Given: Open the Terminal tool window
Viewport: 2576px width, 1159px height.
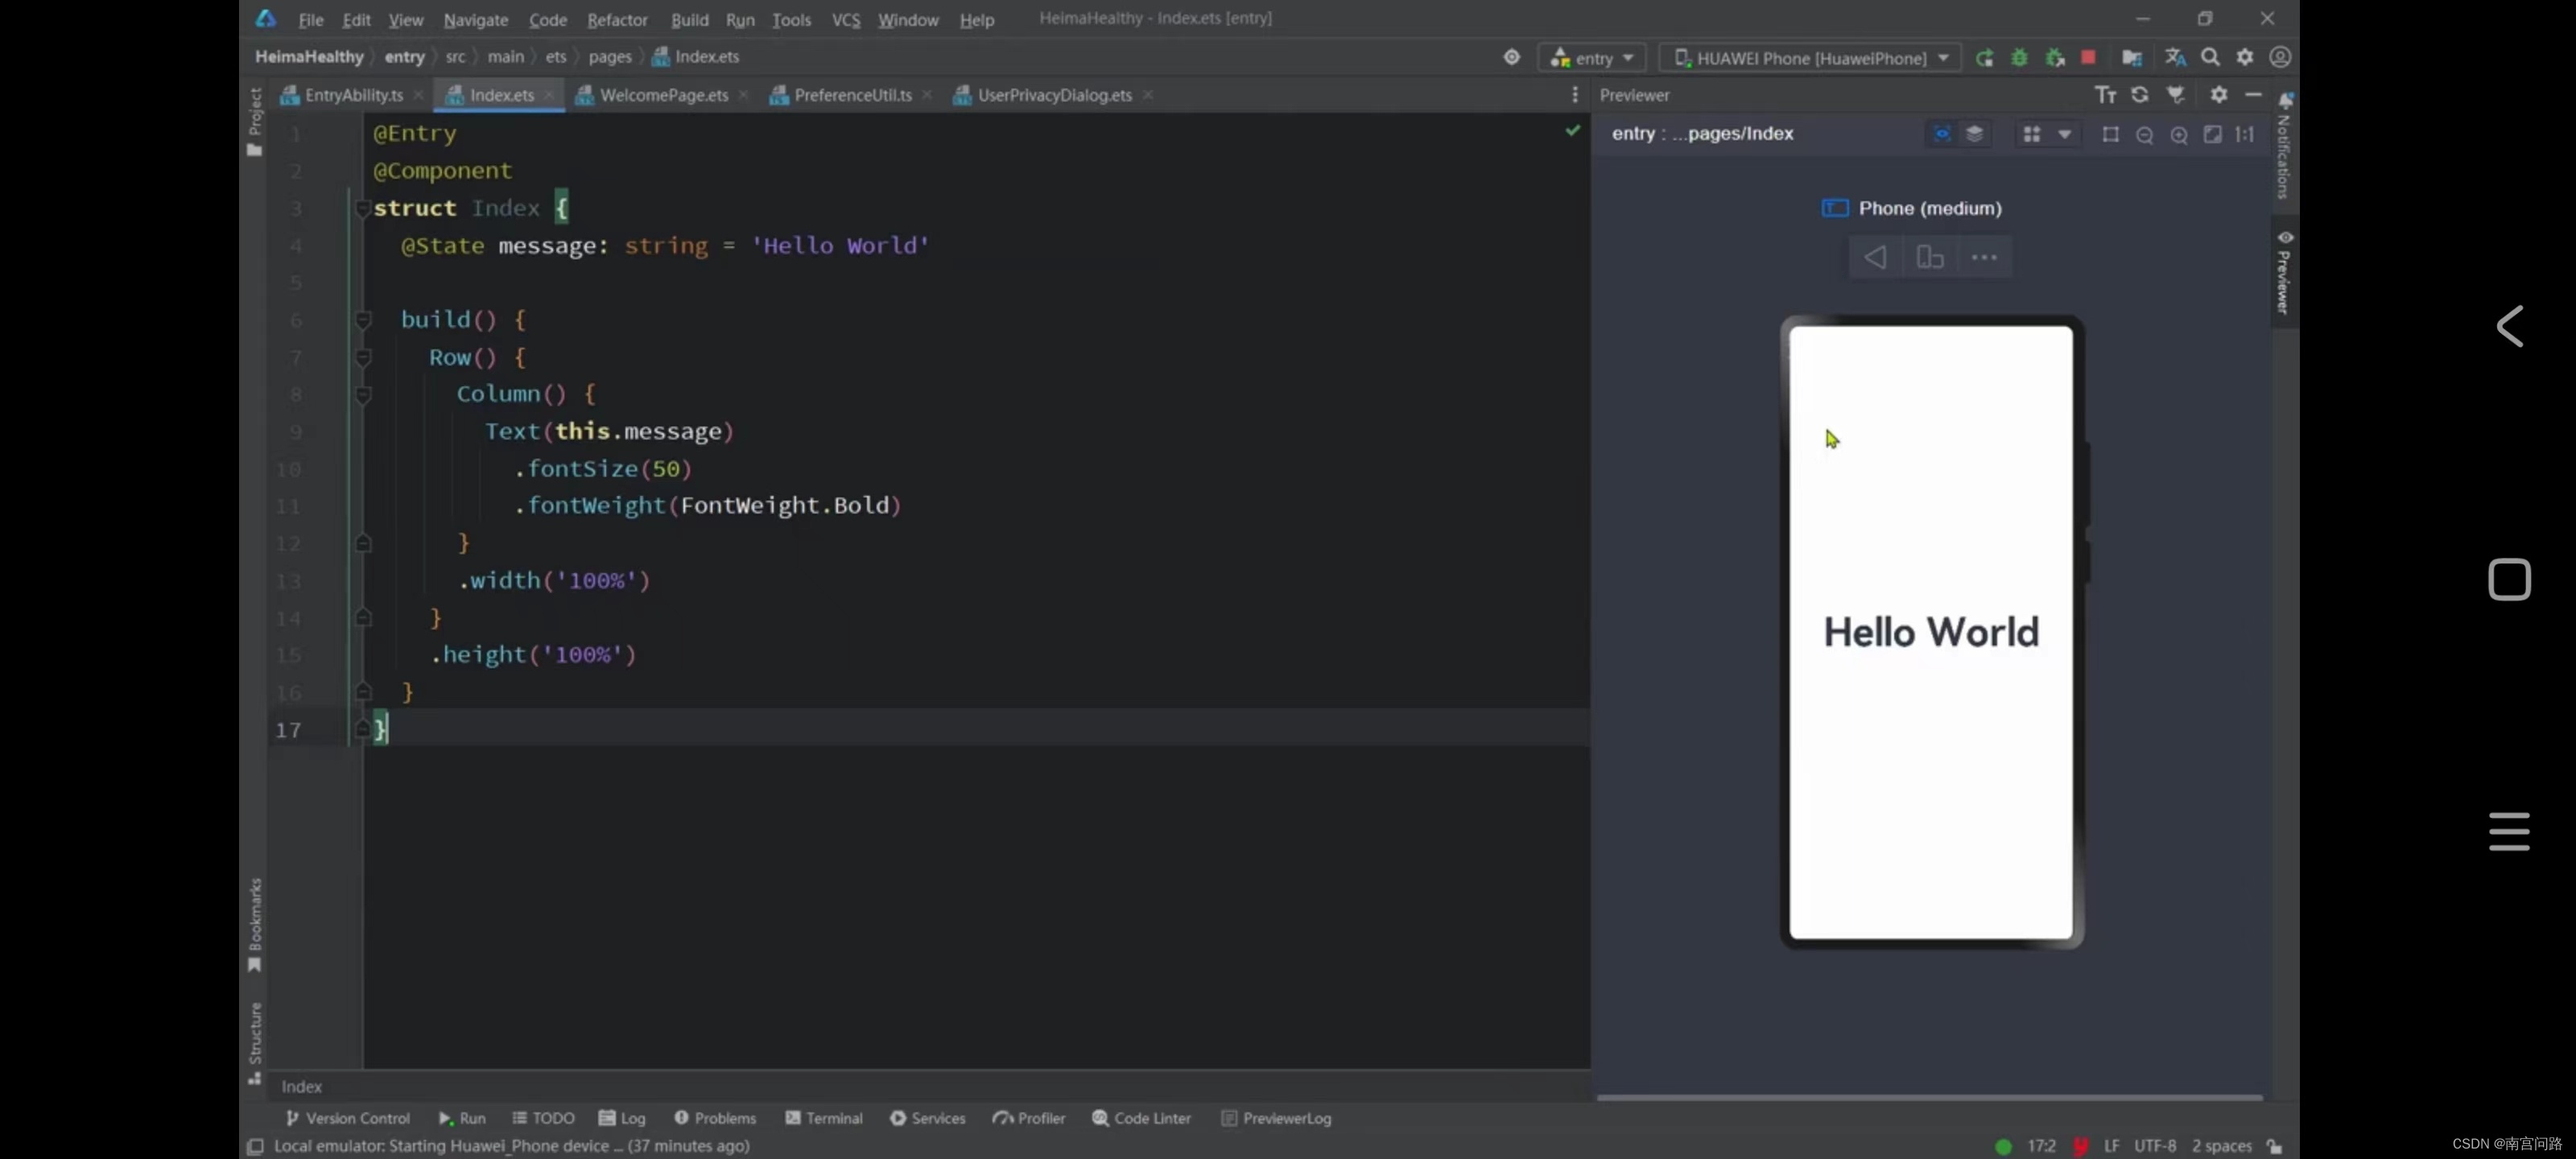Looking at the screenshot, I should pos(824,1118).
